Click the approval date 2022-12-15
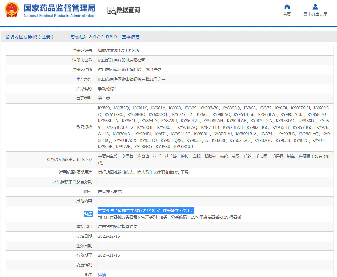 click(x=109, y=236)
